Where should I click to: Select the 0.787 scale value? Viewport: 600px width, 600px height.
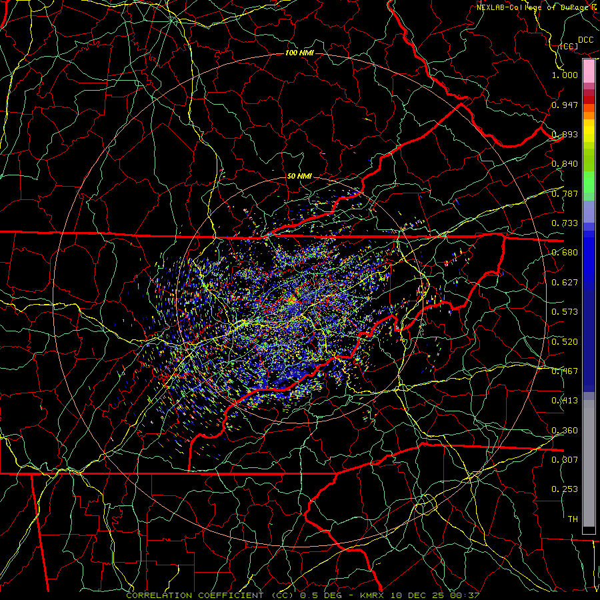[565, 193]
